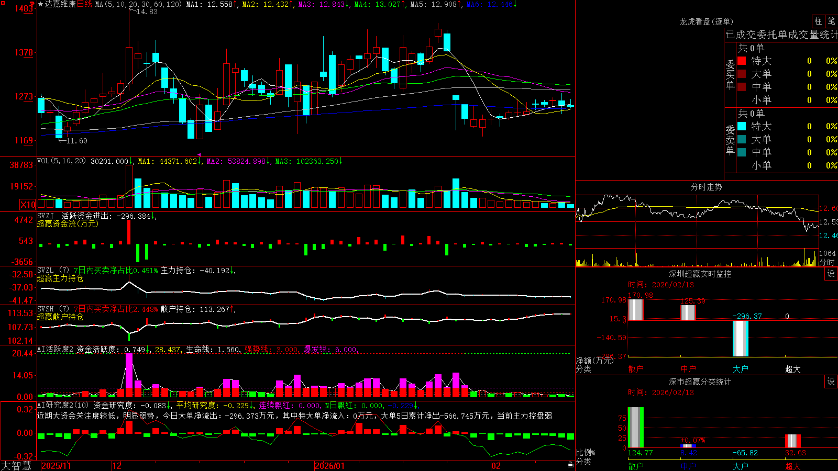The height and width of the screenshot is (471, 838).
Task: Click the 深圳超赢实时监控 title
Action: click(x=700, y=274)
